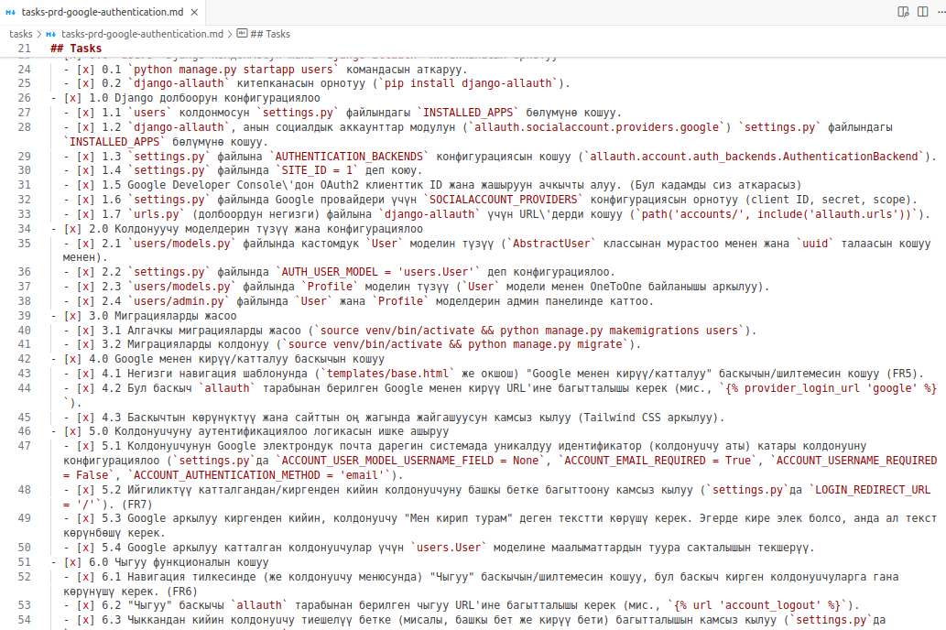This screenshot has height=630, width=946.
Task: Open the markdown preview to the side
Action: tap(903, 12)
